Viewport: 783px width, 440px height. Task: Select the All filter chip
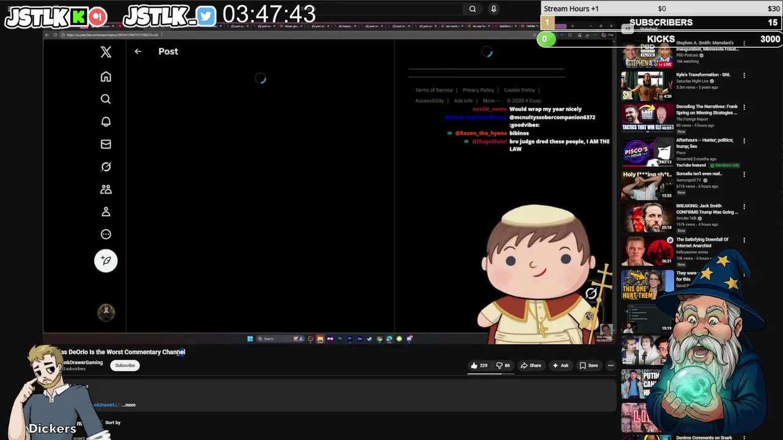(628, 29)
